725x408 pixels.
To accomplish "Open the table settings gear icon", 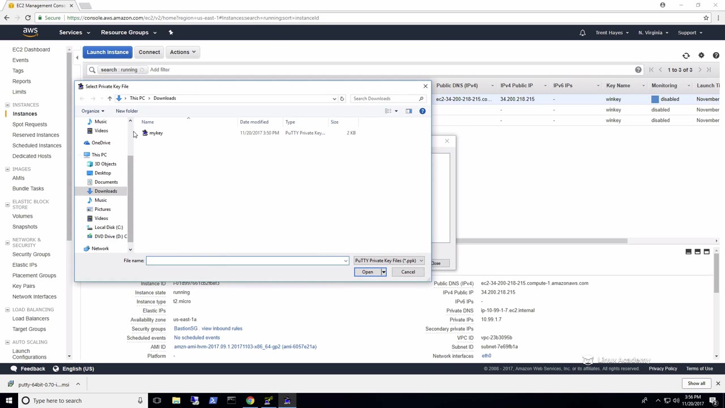I will point(701,56).
